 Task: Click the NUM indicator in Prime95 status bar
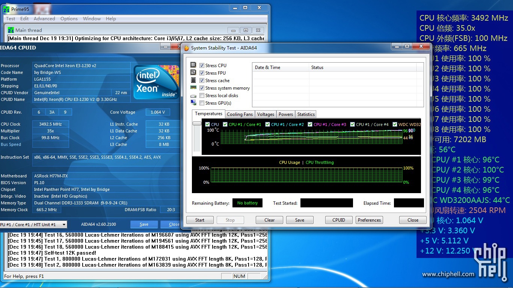tap(239, 276)
